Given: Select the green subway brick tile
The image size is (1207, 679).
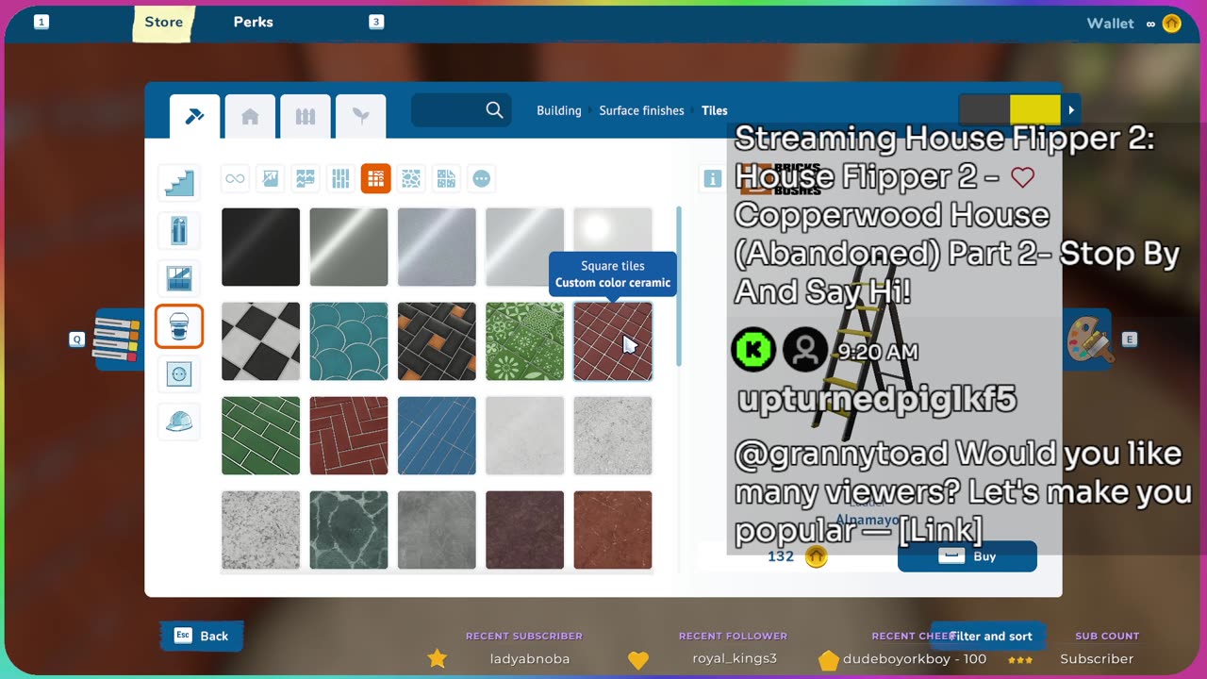Looking at the screenshot, I should (x=260, y=436).
